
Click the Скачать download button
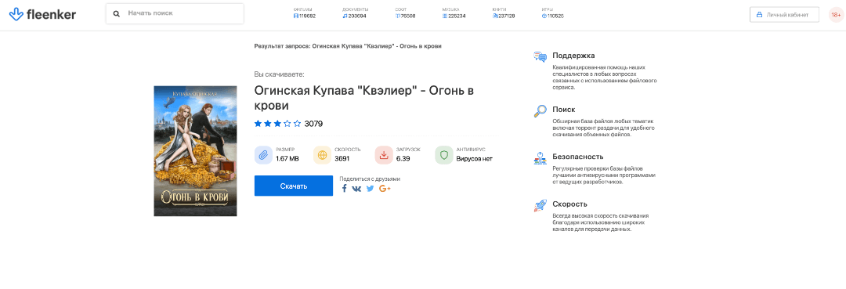click(294, 186)
